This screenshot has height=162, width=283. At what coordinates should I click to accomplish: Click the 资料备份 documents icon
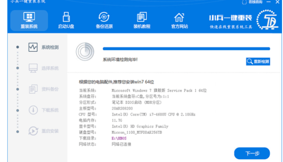[x=33, y=89]
